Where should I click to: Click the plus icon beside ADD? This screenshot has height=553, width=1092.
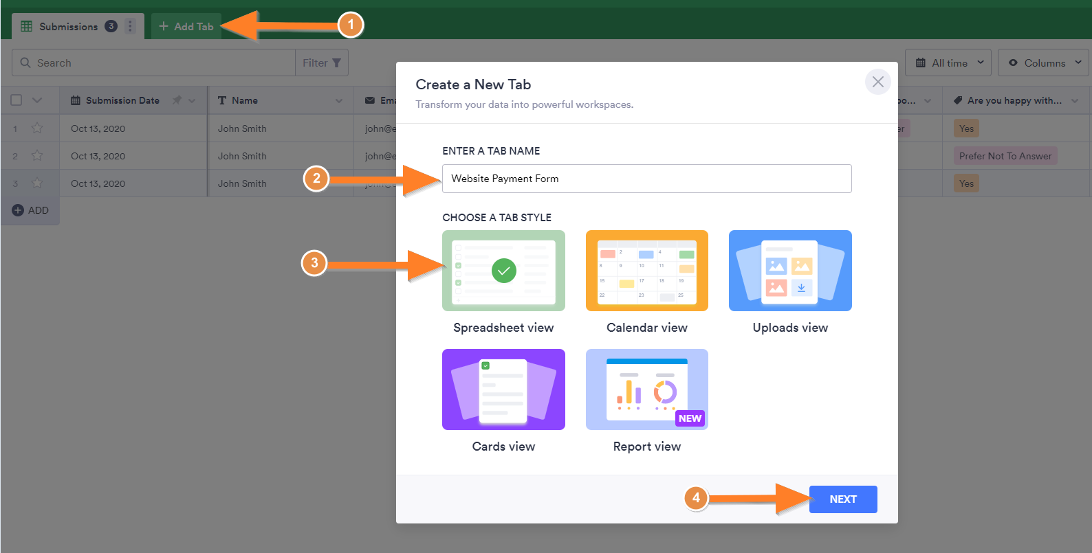tap(18, 210)
